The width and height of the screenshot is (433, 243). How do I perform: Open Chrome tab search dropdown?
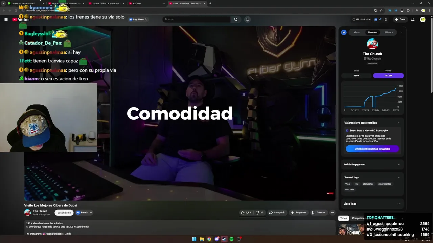(3, 3)
